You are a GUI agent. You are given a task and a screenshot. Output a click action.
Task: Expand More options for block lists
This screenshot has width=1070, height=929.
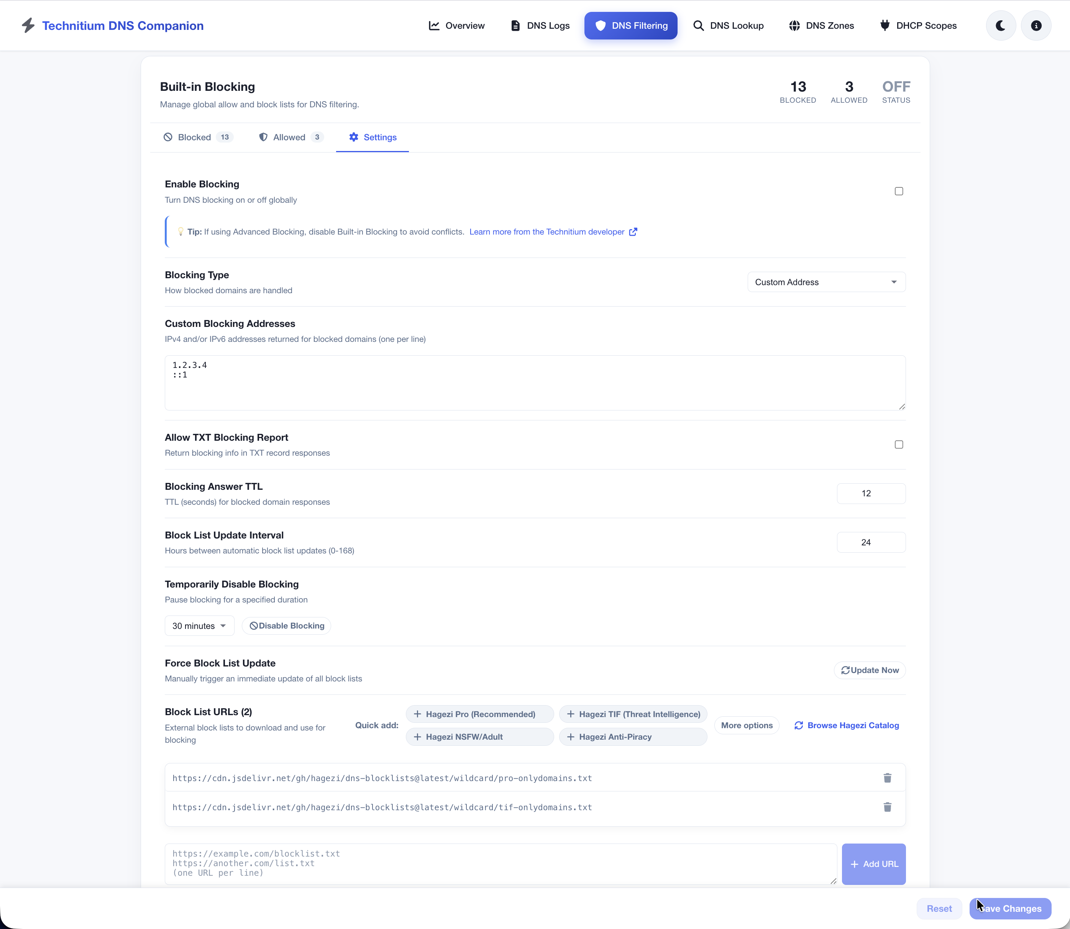pyautogui.click(x=747, y=725)
